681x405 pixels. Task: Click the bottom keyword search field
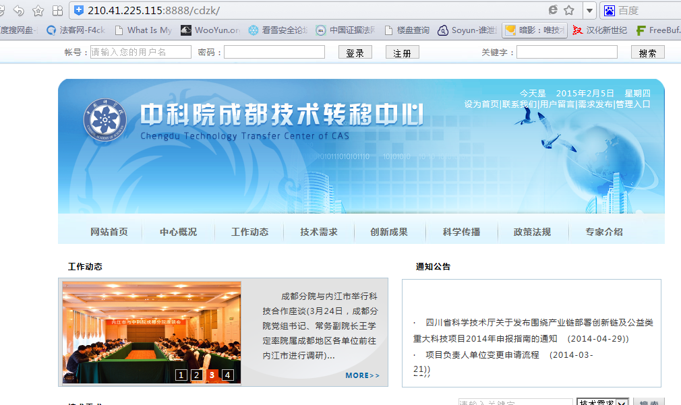point(516,402)
